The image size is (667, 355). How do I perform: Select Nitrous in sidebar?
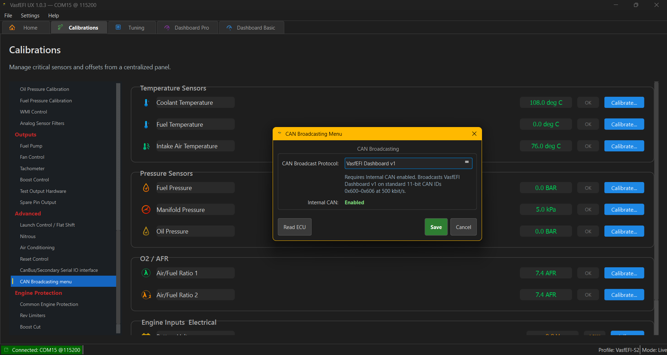tap(64, 236)
